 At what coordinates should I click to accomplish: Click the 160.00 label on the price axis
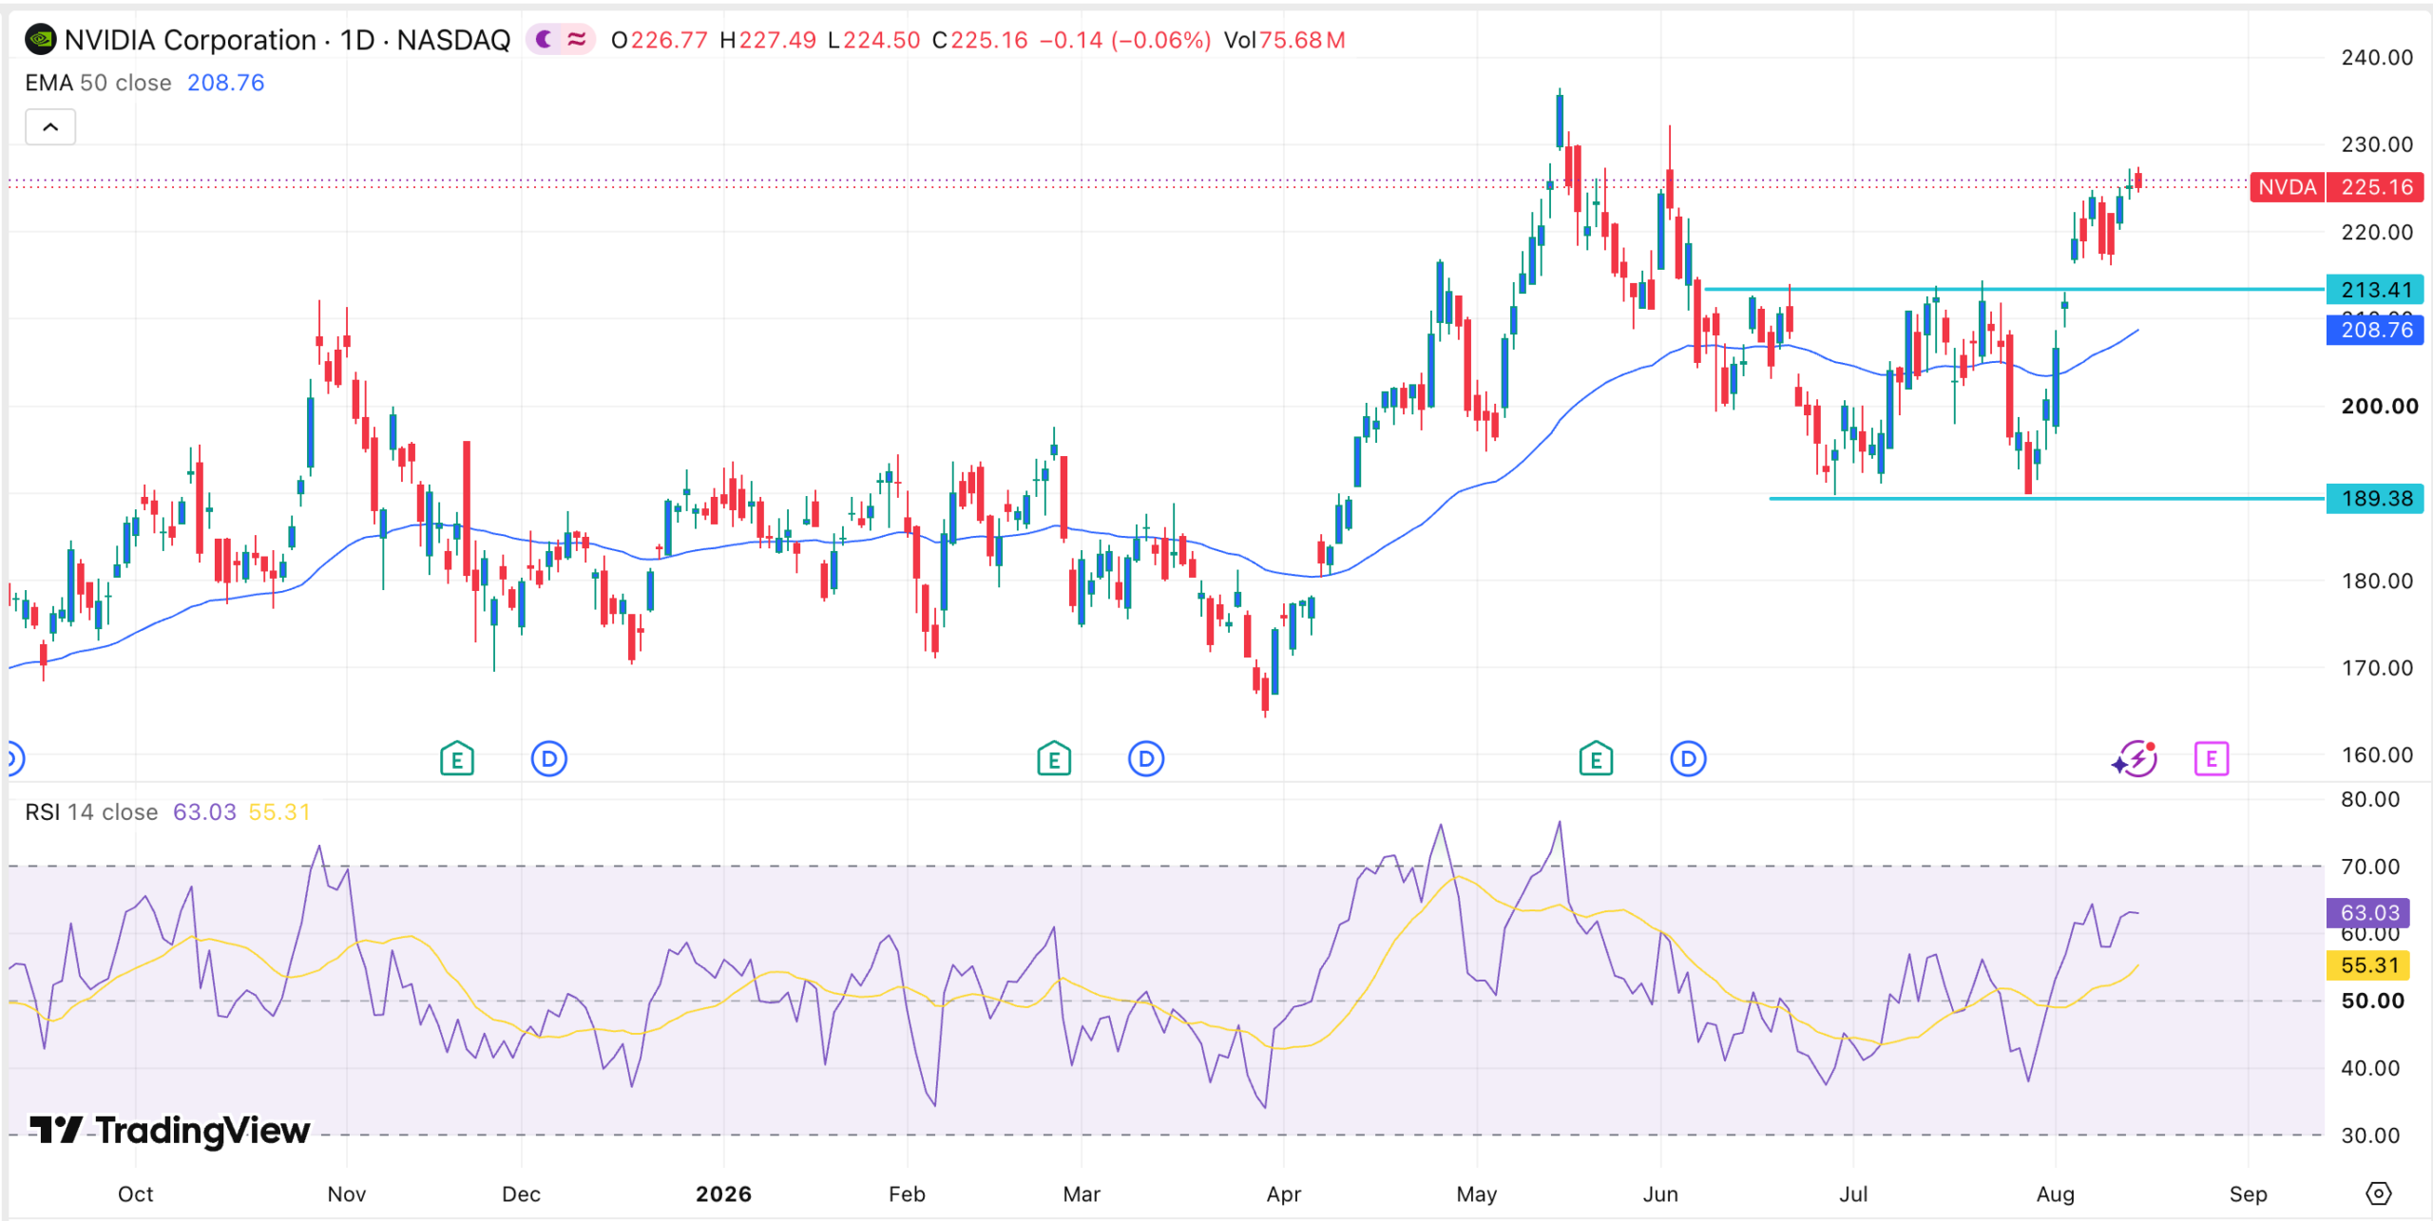coord(2376,755)
